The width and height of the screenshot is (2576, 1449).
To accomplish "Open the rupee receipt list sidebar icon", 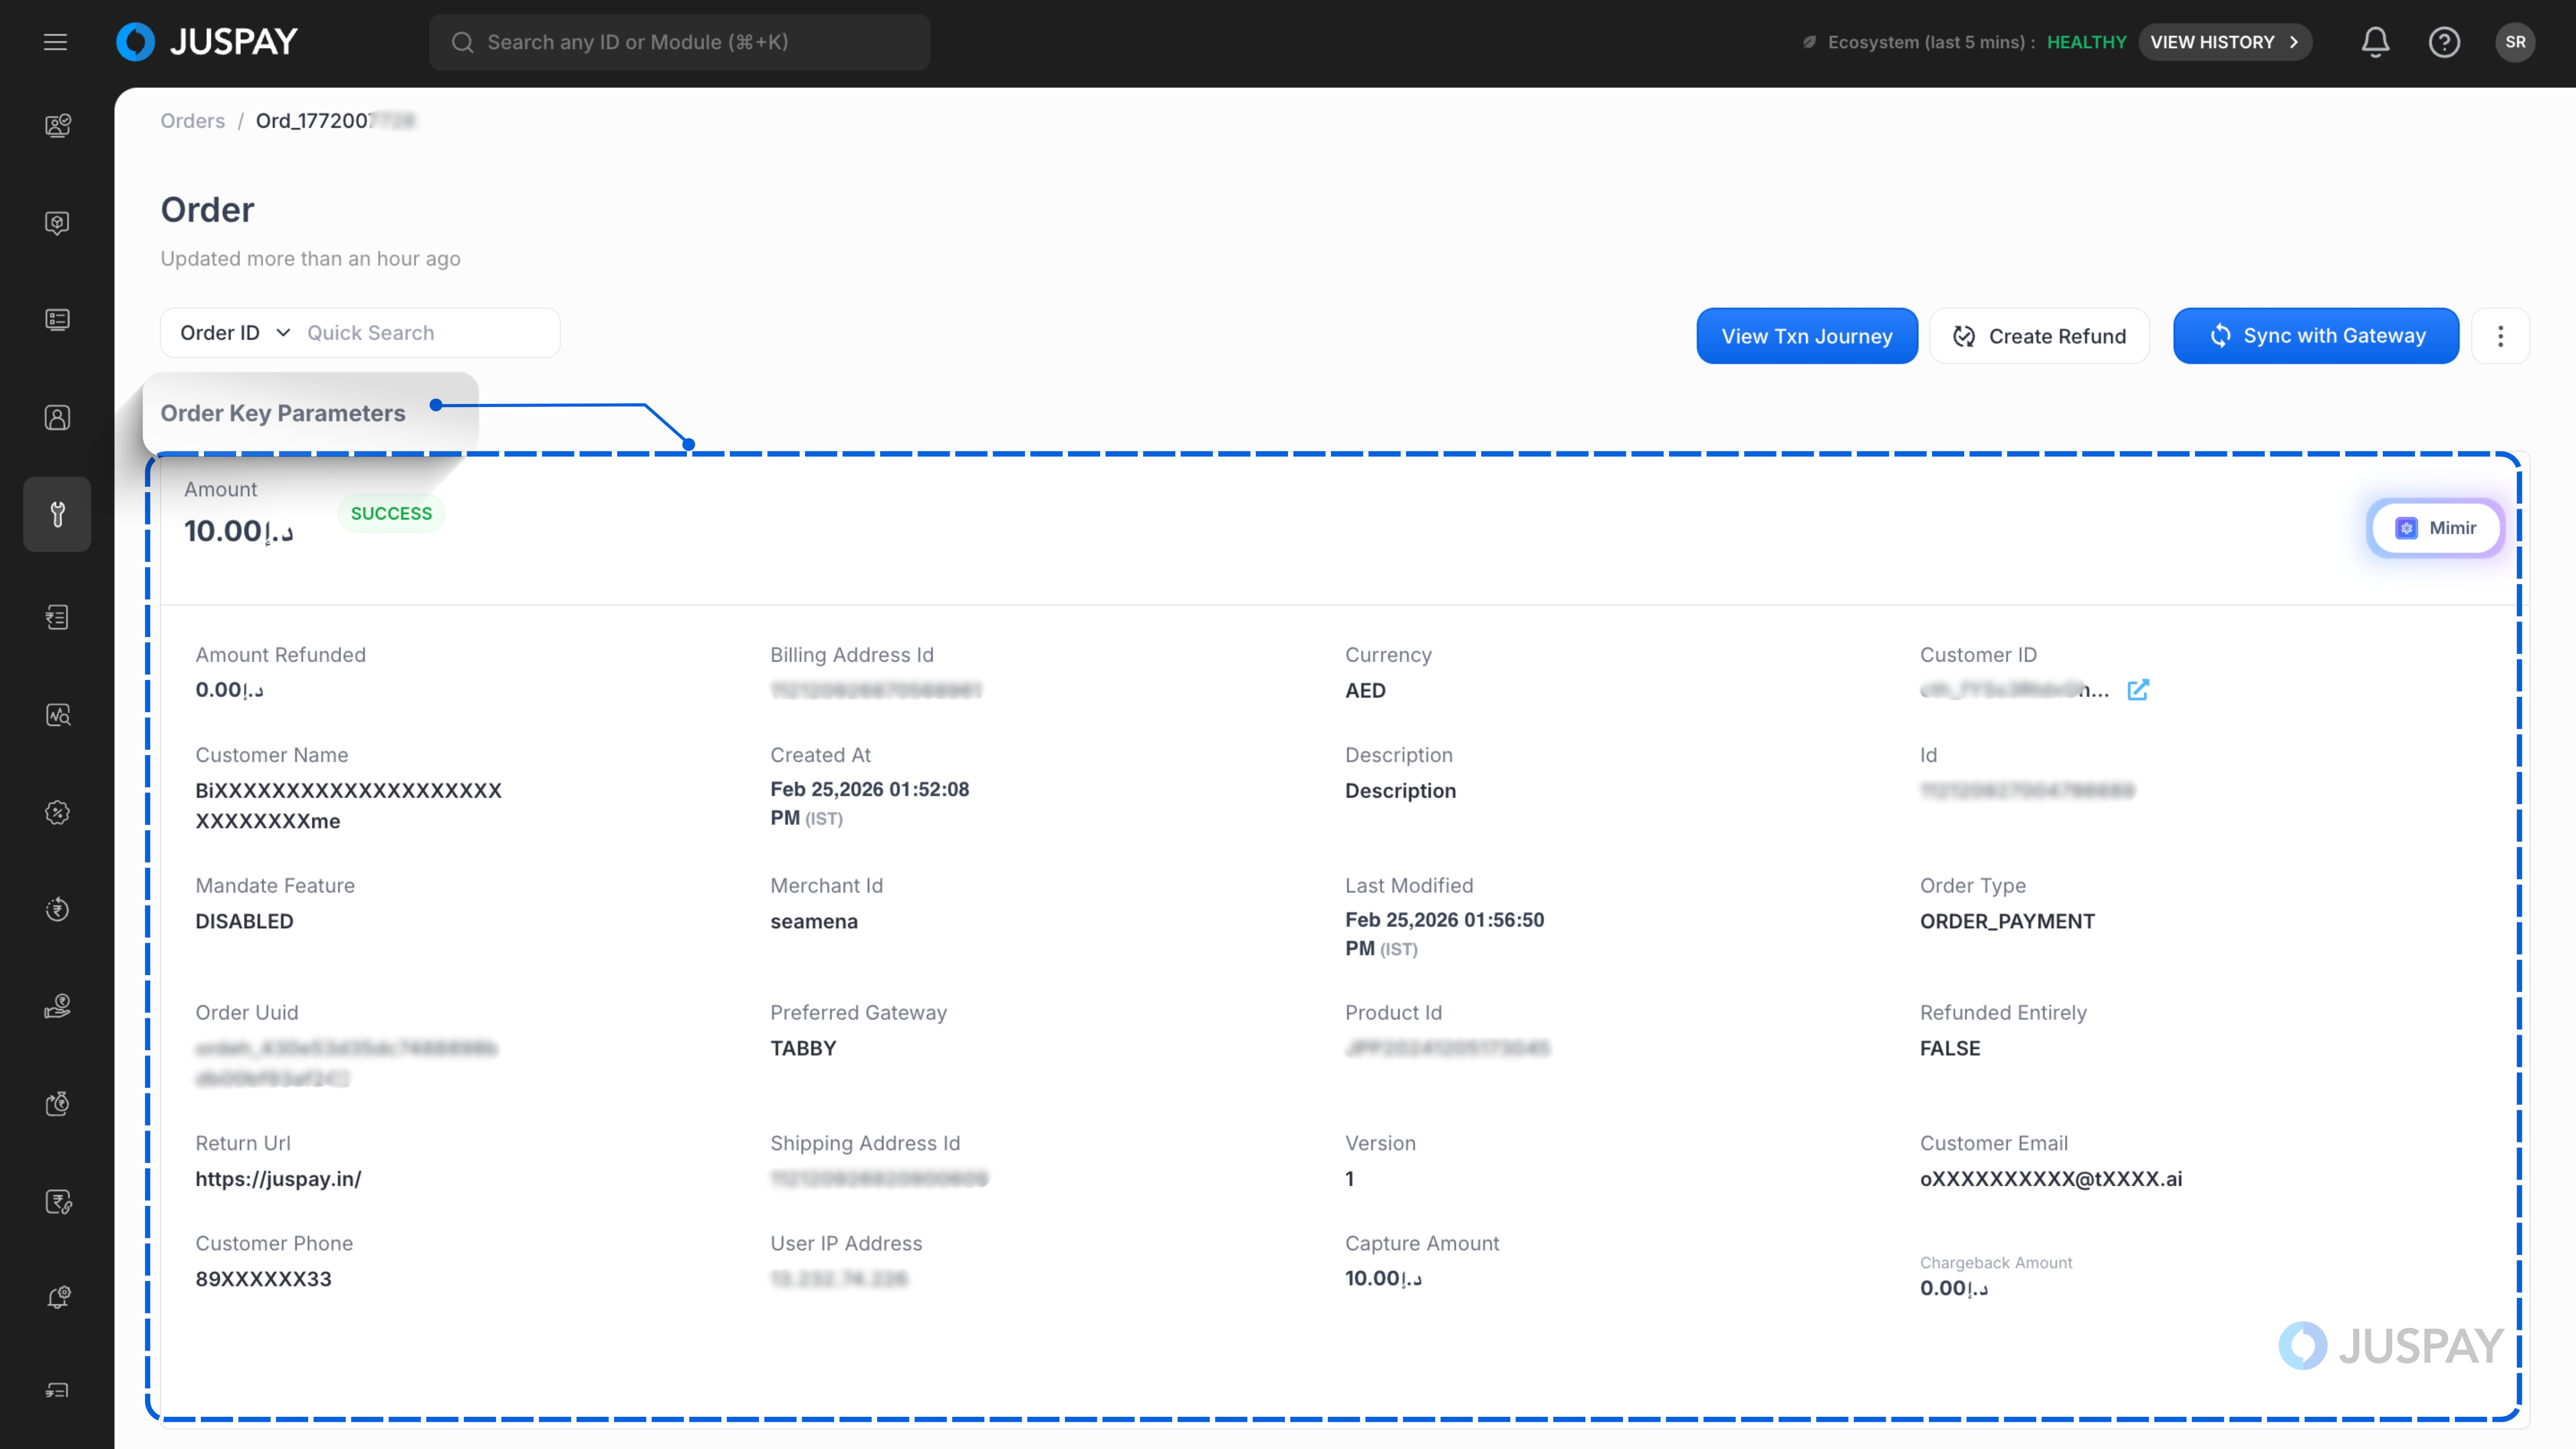I will click(x=57, y=617).
